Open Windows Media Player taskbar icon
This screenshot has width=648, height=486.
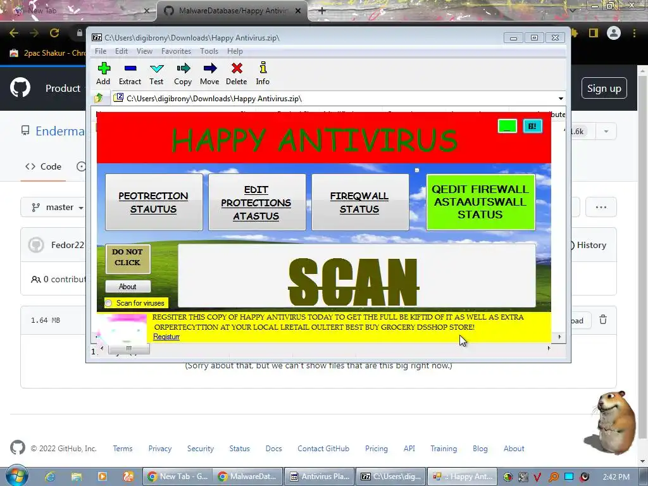(102, 477)
